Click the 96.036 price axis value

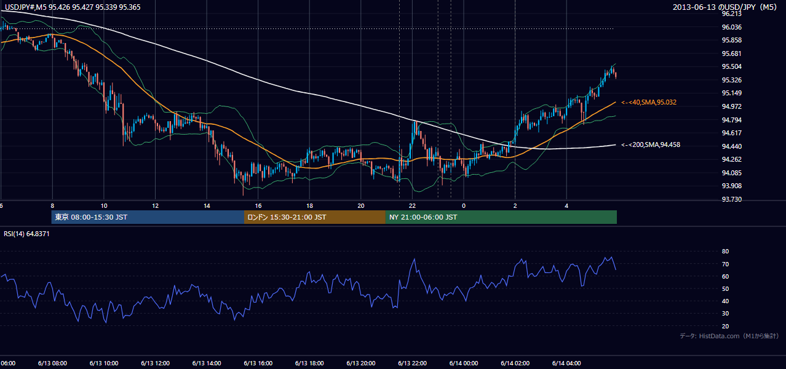(731, 27)
